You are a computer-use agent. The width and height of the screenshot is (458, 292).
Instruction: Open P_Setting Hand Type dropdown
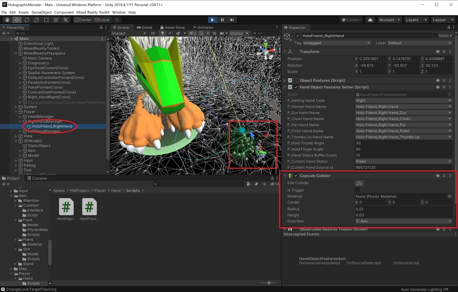pyautogui.click(x=403, y=101)
